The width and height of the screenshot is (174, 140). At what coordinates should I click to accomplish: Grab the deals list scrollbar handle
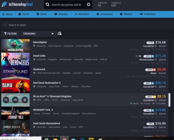tap(169, 100)
